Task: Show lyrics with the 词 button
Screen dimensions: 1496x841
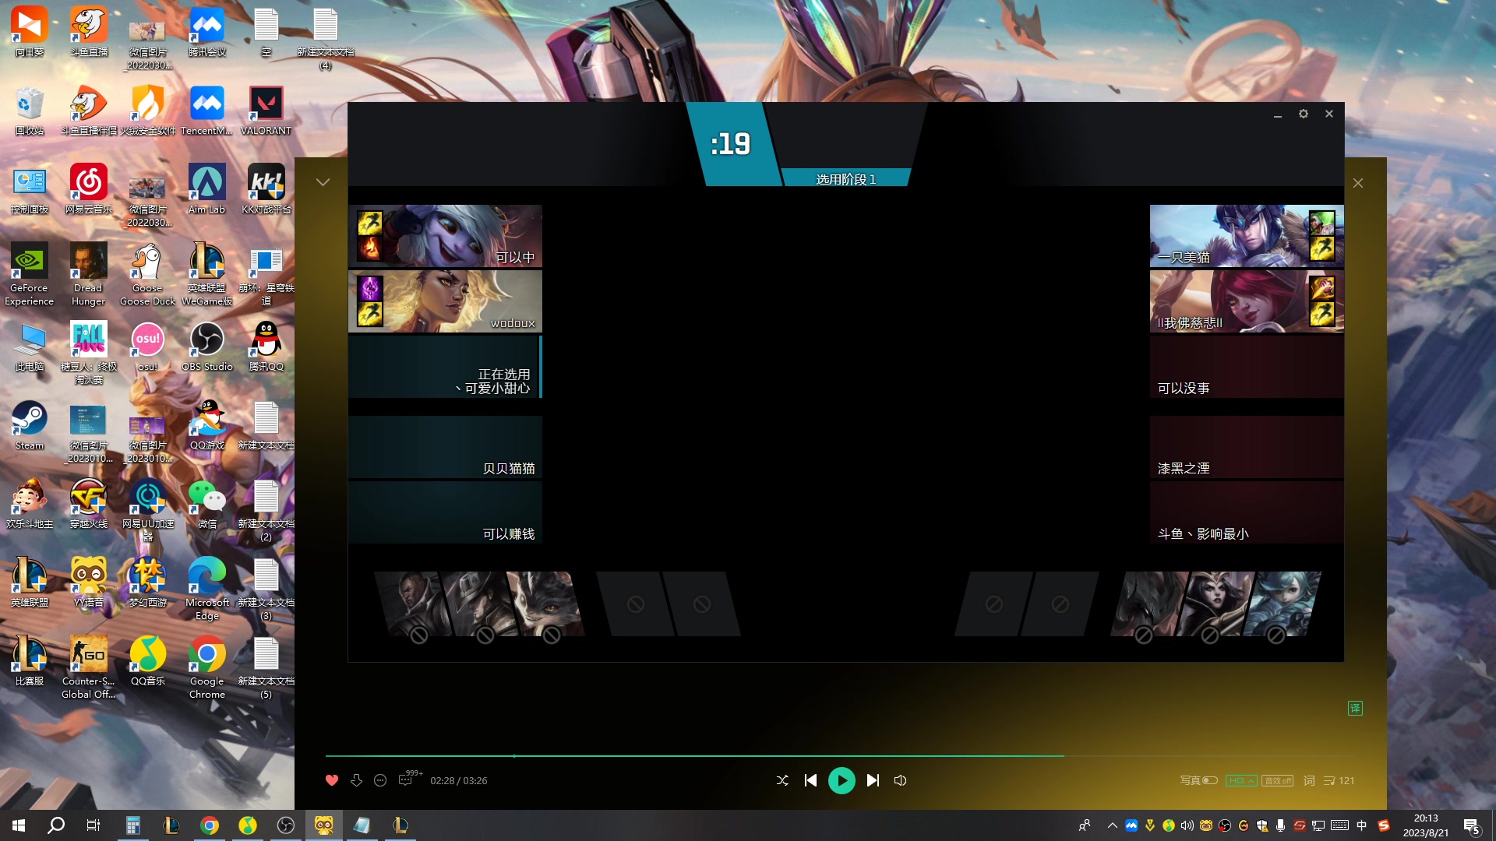Action: 1309,780
